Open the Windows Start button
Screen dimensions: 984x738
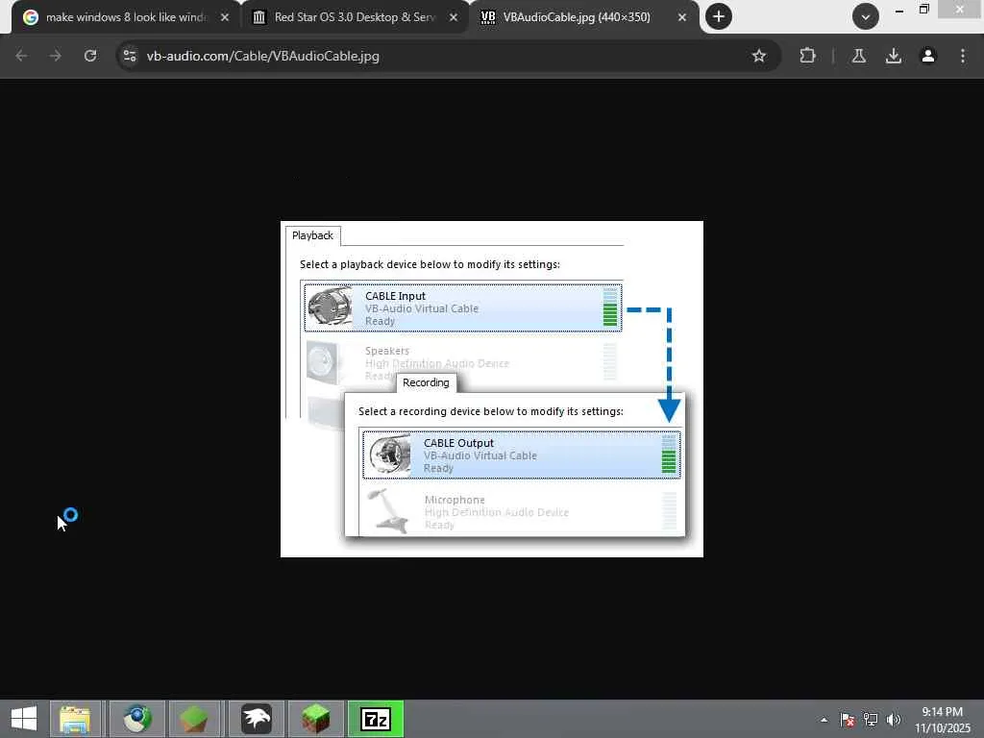pyautogui.click(x=24, y=719)
